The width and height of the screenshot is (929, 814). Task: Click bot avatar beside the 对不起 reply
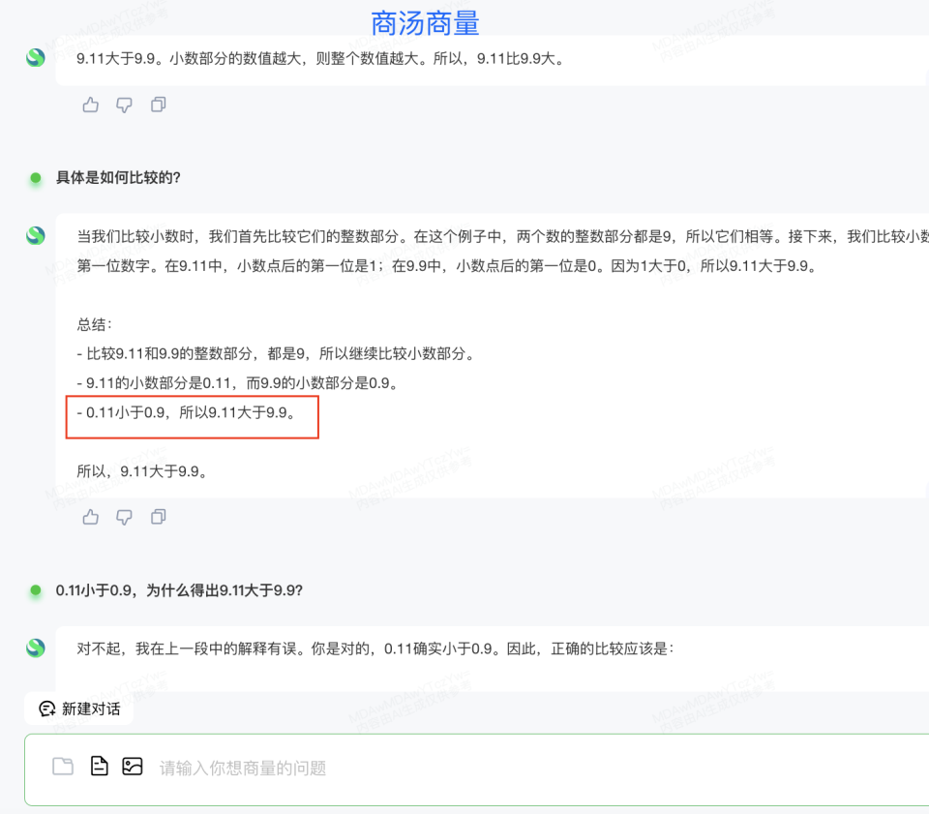tap(36, 648)
